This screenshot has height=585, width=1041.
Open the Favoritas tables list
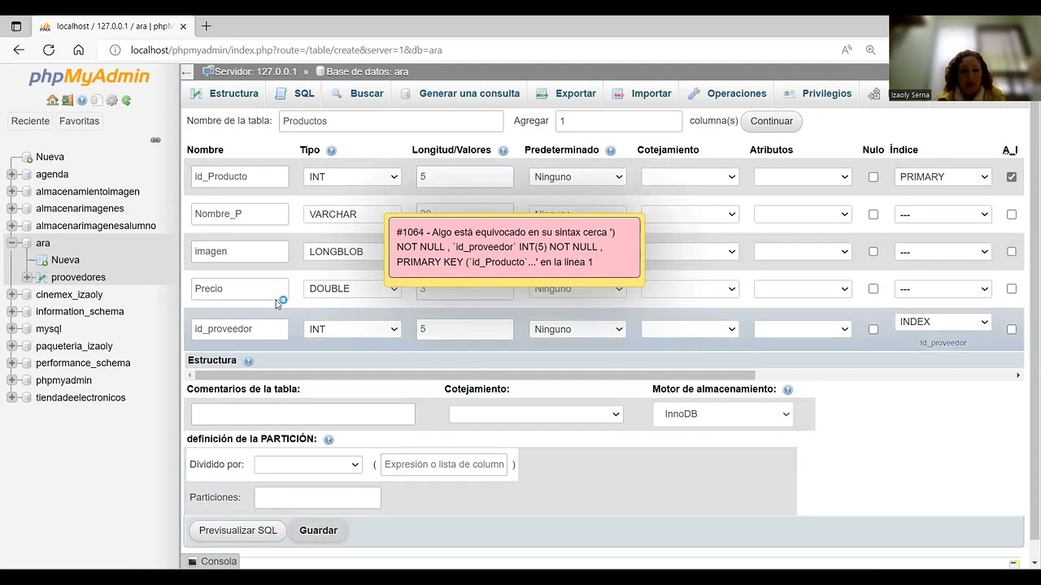[79, 121]
